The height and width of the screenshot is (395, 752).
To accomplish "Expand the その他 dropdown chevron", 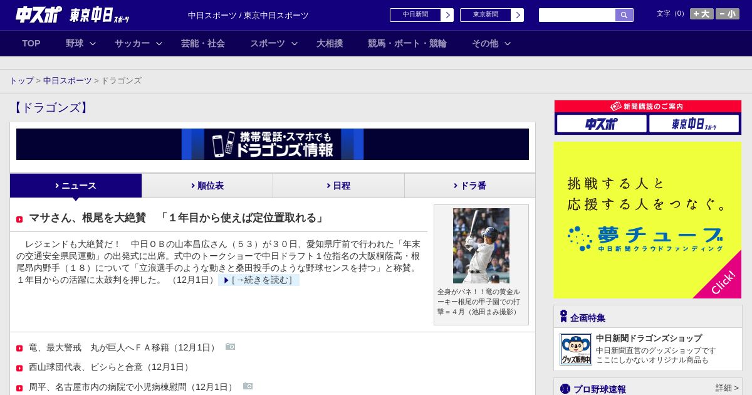I will pos(508,43).
